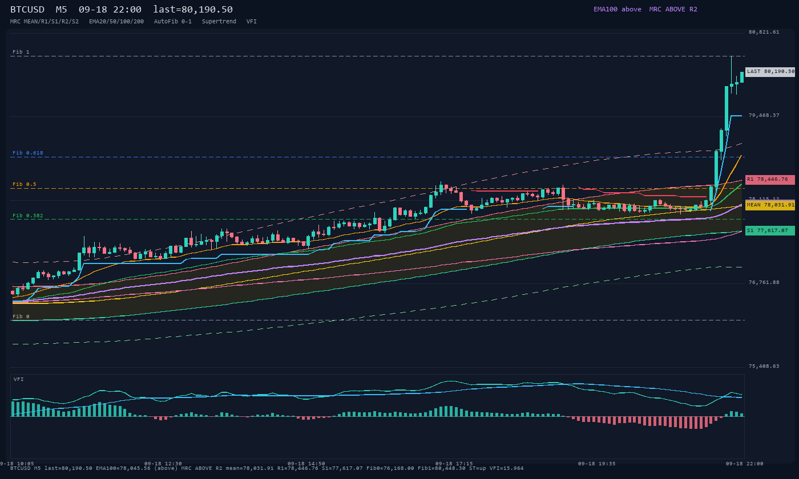Screen dimensions: 799x479
Task: Click the 'Fib 0.382' level label
Action: pyautogui.click(x=28, y=216)
